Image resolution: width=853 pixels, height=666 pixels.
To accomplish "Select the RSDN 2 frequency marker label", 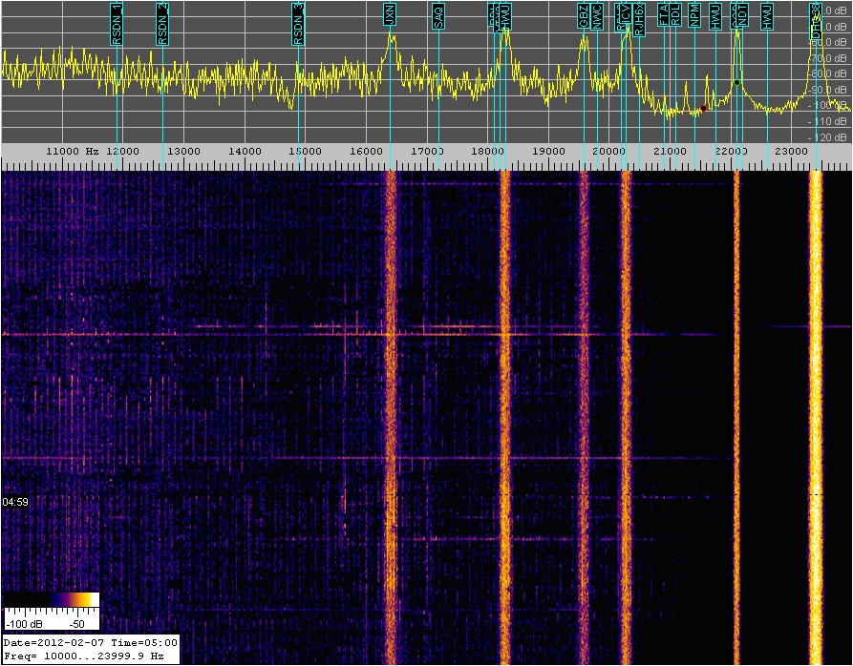I will (x=162, y=24).
